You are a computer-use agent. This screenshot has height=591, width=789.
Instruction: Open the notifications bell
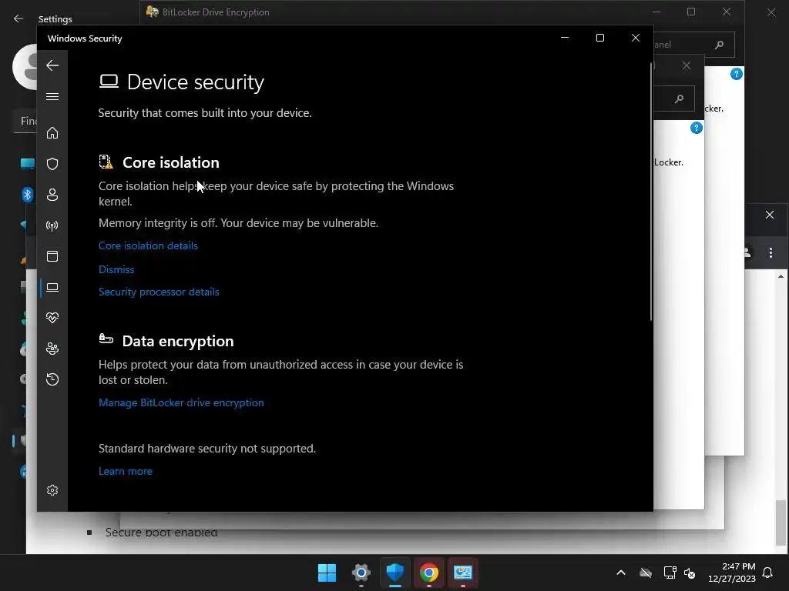pos(767,573)
